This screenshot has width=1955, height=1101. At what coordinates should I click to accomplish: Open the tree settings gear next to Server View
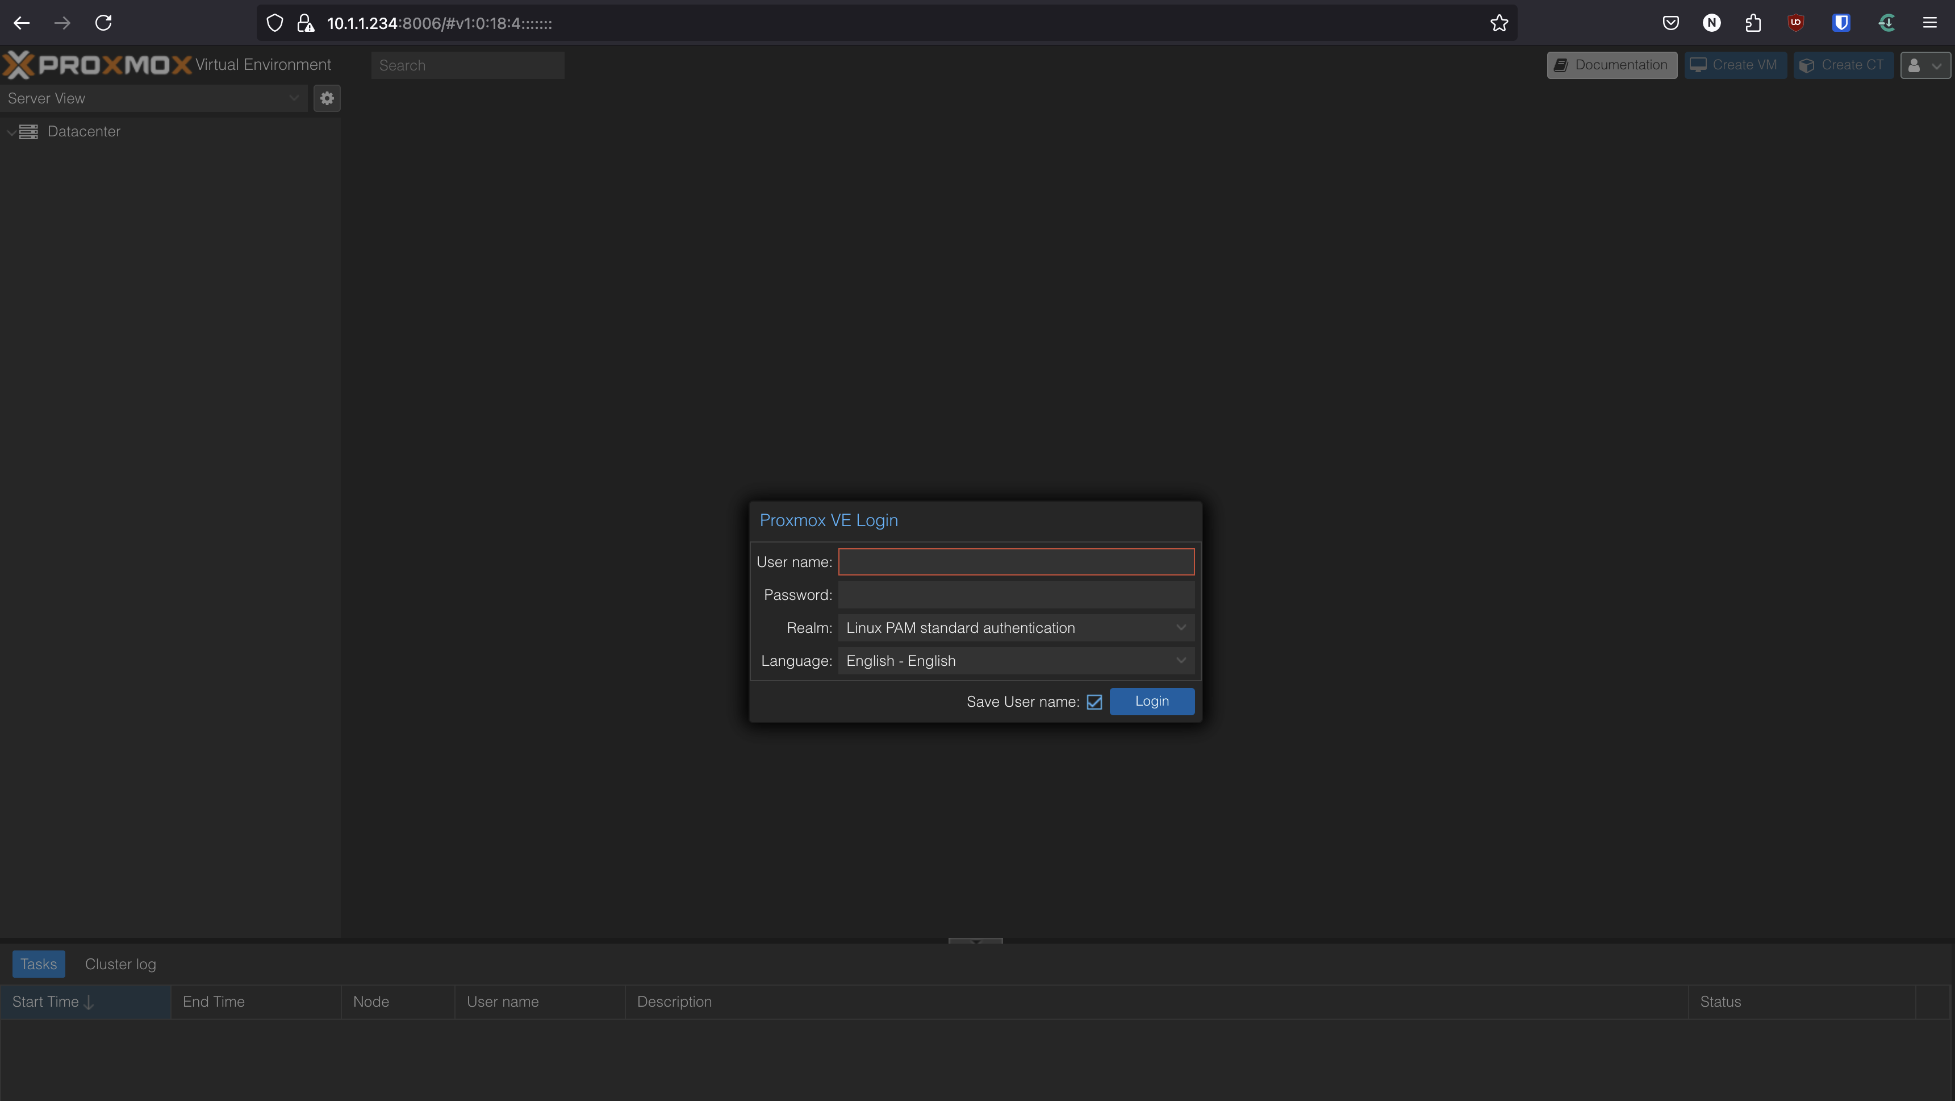coord(327,98)
